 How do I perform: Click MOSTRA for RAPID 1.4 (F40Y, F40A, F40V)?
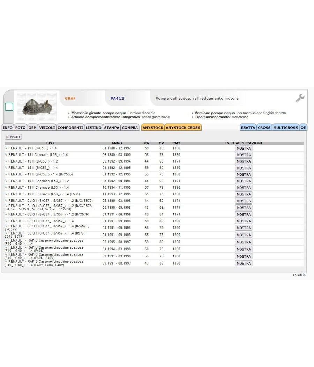(x=244, y=263)
